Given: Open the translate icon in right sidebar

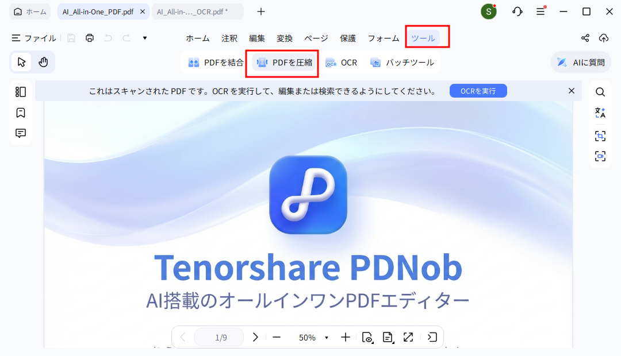Looking at the screenshot, I should [600, 113].
